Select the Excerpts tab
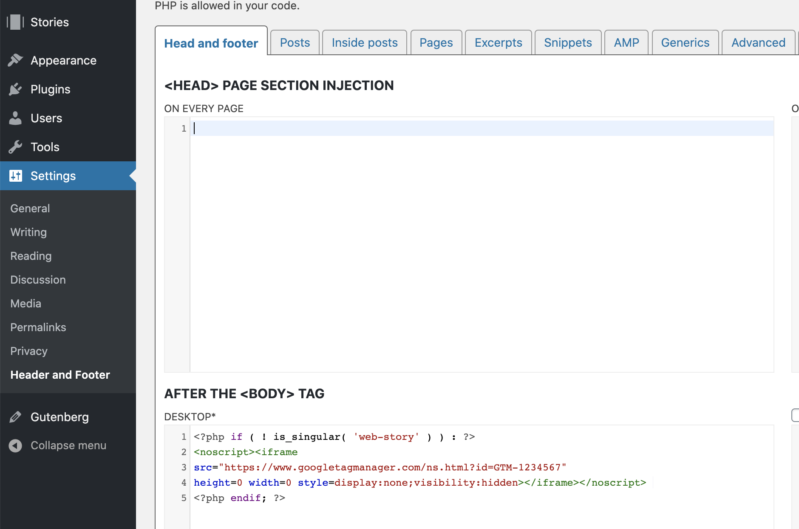The image size is (799, 529). [x=498, y=42]
